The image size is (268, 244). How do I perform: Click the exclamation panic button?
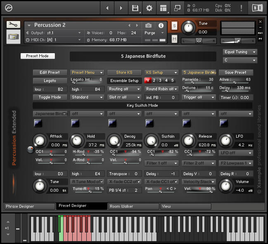pyautogui.click(x=241, y=8)
